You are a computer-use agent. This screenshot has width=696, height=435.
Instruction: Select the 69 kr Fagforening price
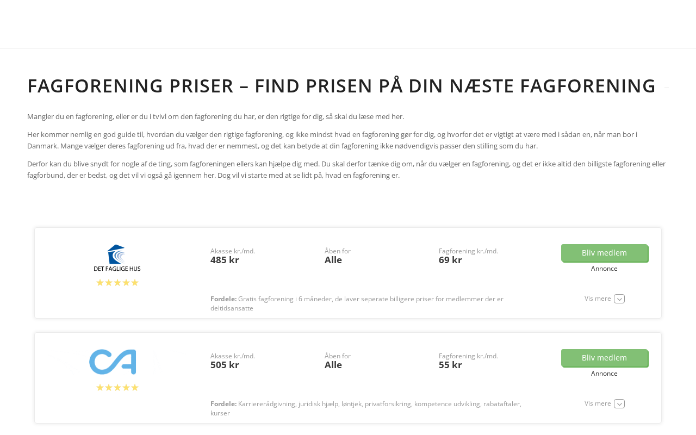[x=450, y=260]
